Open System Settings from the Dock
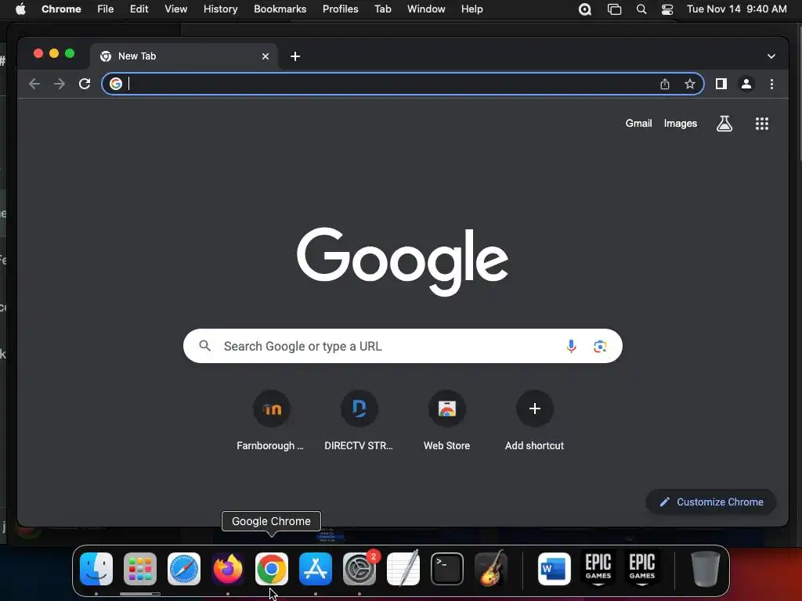Screen dimensions: 802x601 pyautogui.click(x=359, y=569)
